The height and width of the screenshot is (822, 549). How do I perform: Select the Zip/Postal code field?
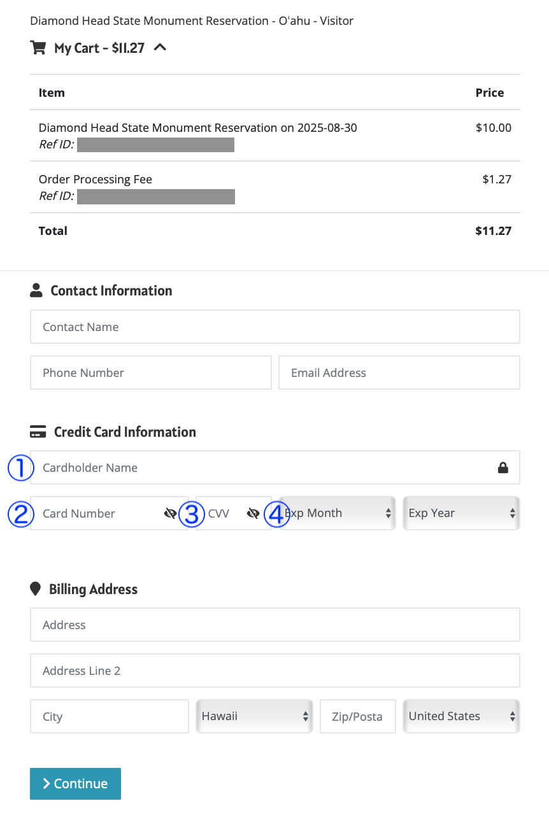click(x=357, y=717)
